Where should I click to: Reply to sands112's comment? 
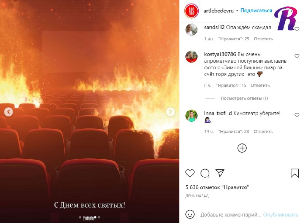pos(263,39)
